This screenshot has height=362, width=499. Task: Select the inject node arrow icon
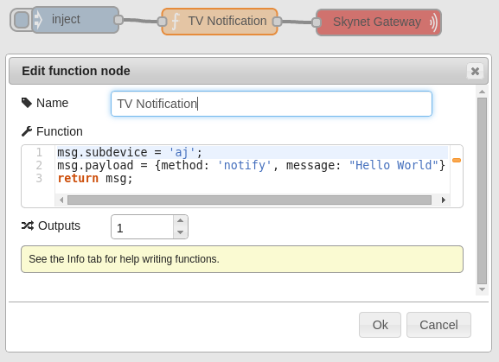tap(38, 20)
